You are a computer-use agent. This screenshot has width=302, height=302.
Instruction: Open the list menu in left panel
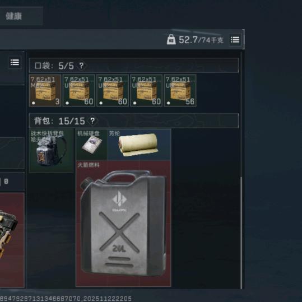click(15, 62)
